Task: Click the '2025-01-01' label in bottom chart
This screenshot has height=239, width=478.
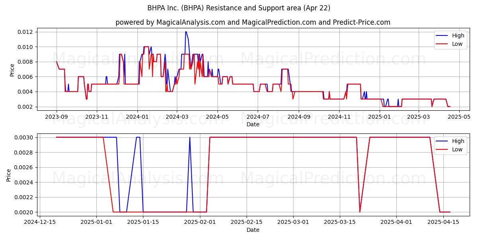Action: point(97,222)
